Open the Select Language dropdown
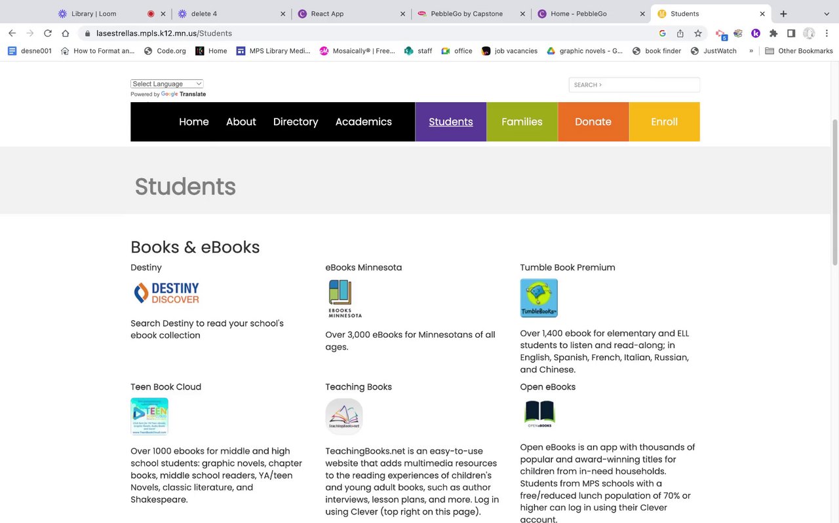This screenshot has width=839, height=523. point(167,84)
